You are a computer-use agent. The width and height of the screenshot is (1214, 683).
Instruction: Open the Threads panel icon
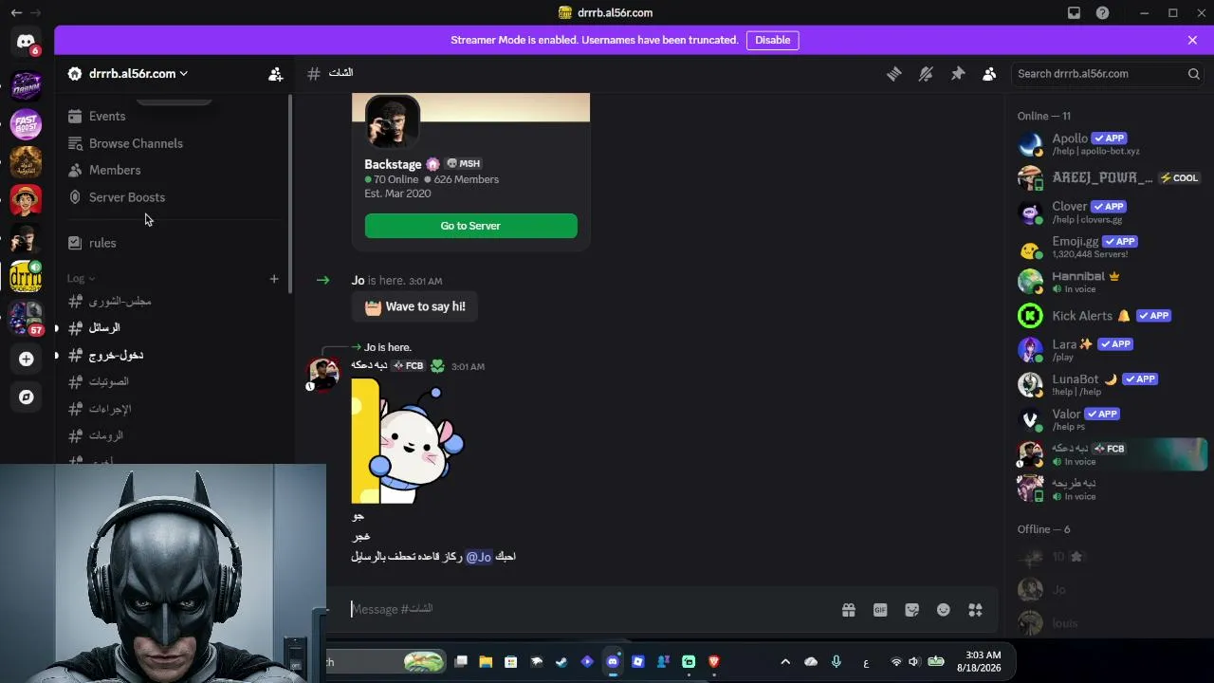click(x=893, y=74)
